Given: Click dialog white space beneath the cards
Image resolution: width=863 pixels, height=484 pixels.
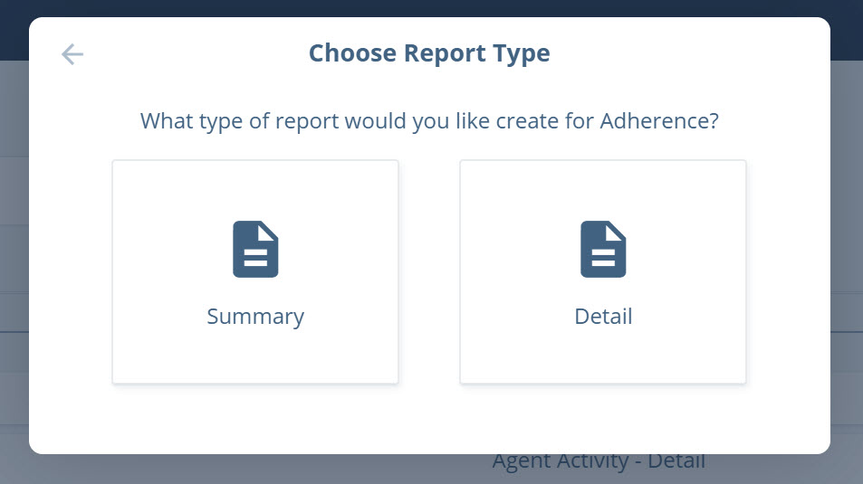Looking at the screenshot, I should 429,419.
